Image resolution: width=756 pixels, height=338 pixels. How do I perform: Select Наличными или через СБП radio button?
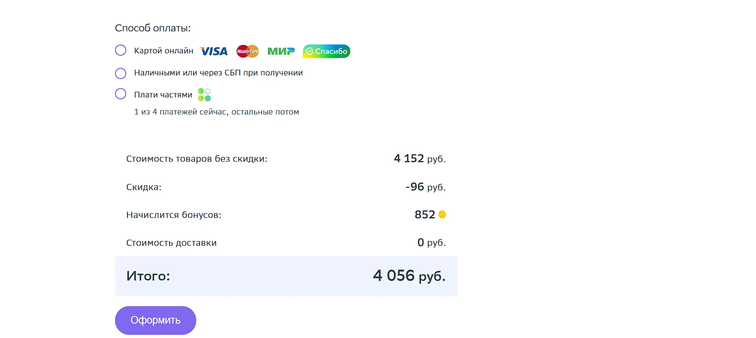120,73
